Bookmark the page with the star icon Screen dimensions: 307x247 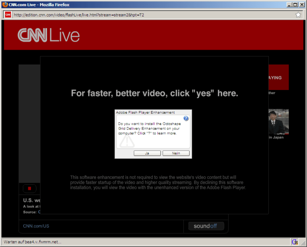298,14
